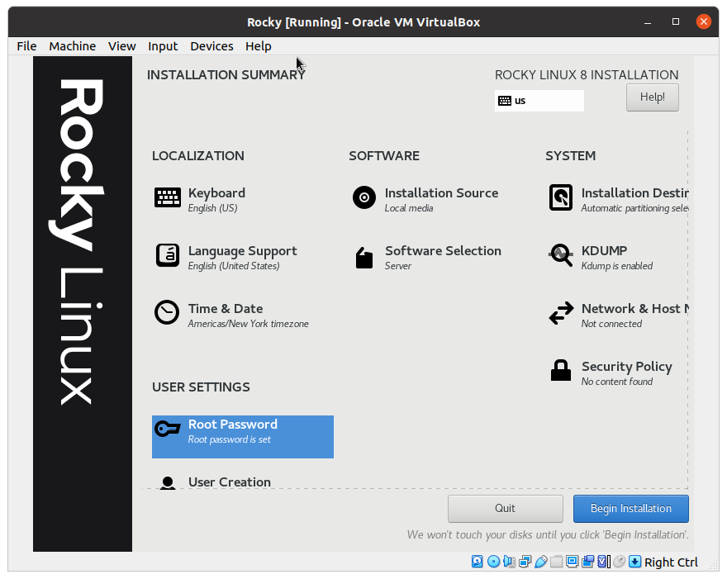Click the Root Password key icon
This screenshot has width=727, height=579.
pos(168,429)
